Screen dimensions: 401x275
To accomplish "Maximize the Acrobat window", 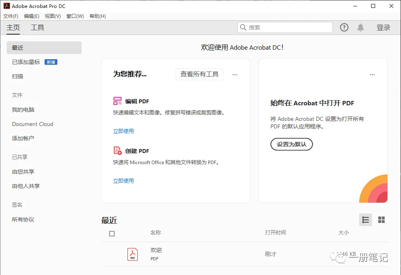I will click(x=373, y=6).
